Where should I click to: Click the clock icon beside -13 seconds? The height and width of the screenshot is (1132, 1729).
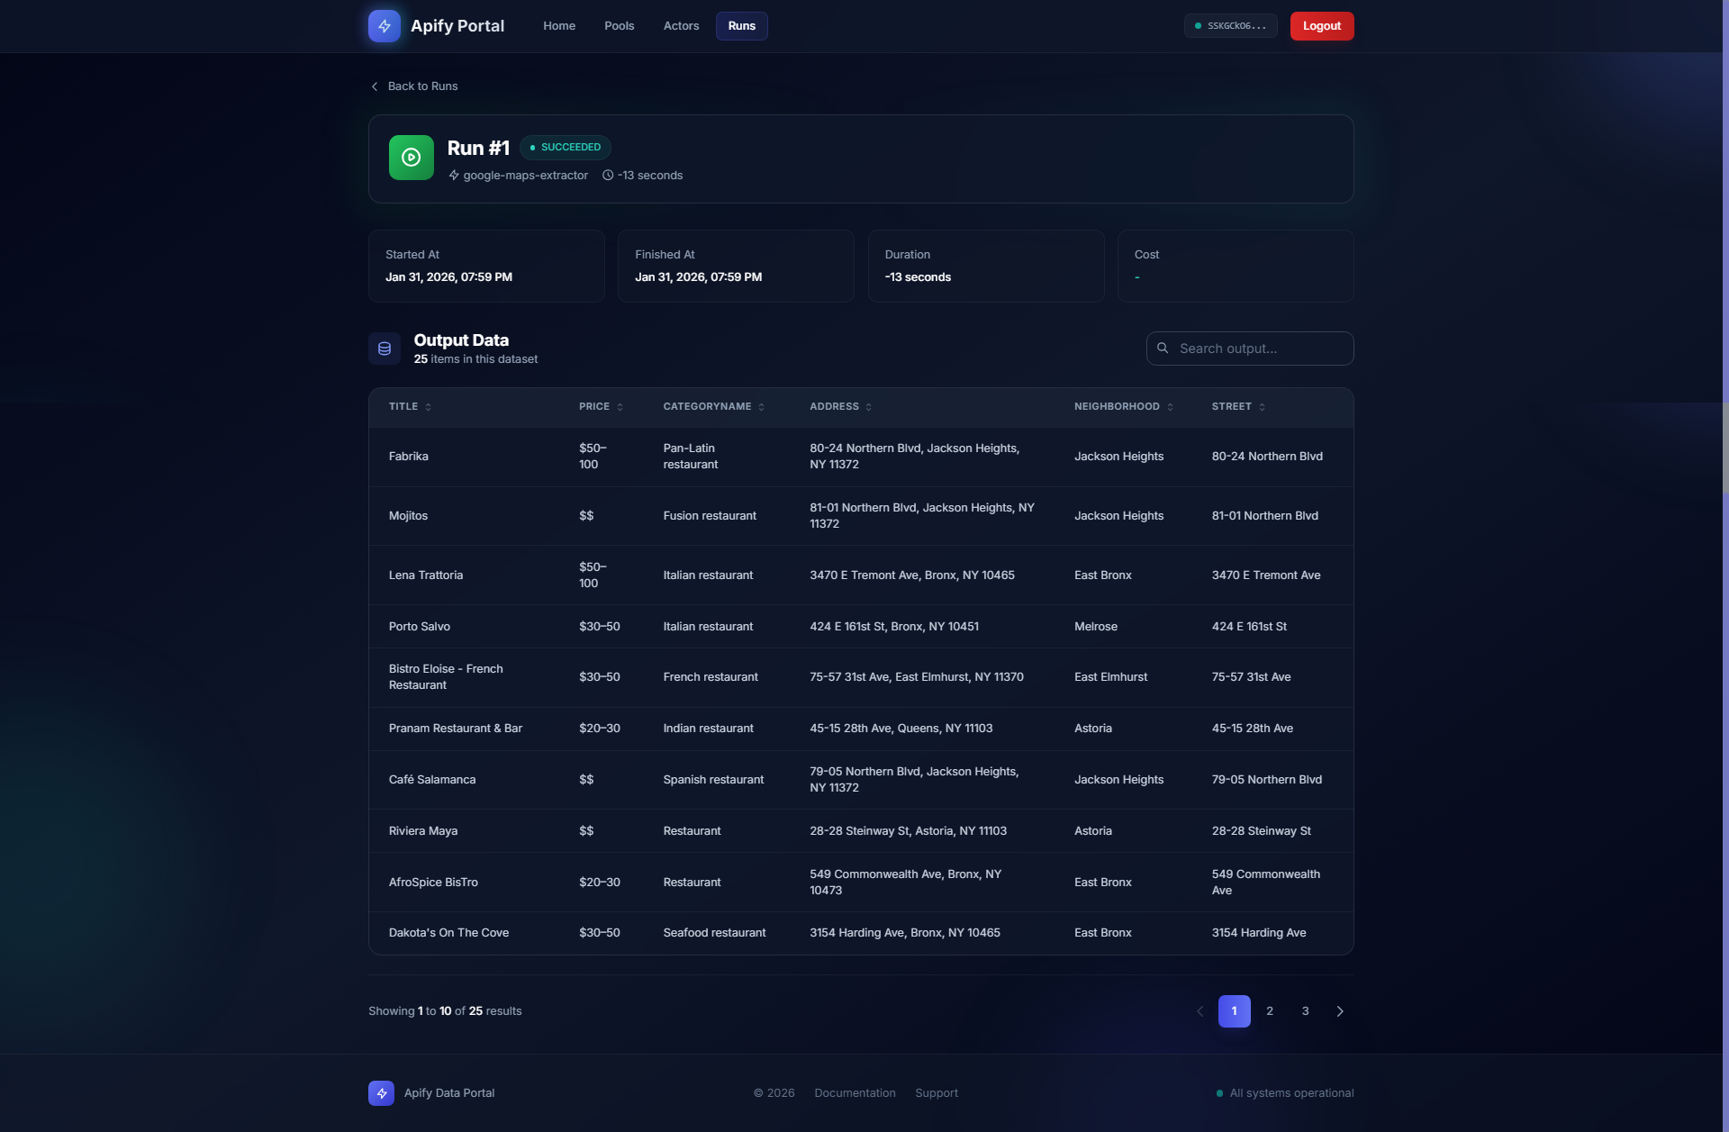608,176
